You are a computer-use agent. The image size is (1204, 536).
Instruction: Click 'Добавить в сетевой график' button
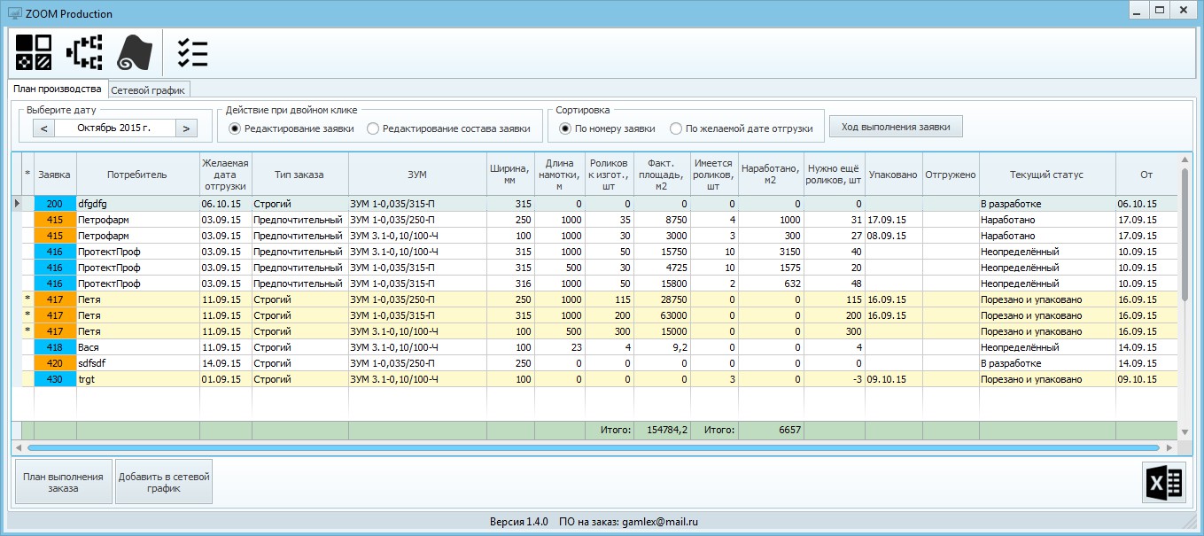point(164,482)
